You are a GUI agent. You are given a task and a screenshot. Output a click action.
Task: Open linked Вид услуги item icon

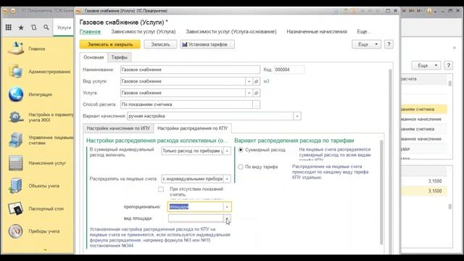[256, 81]
